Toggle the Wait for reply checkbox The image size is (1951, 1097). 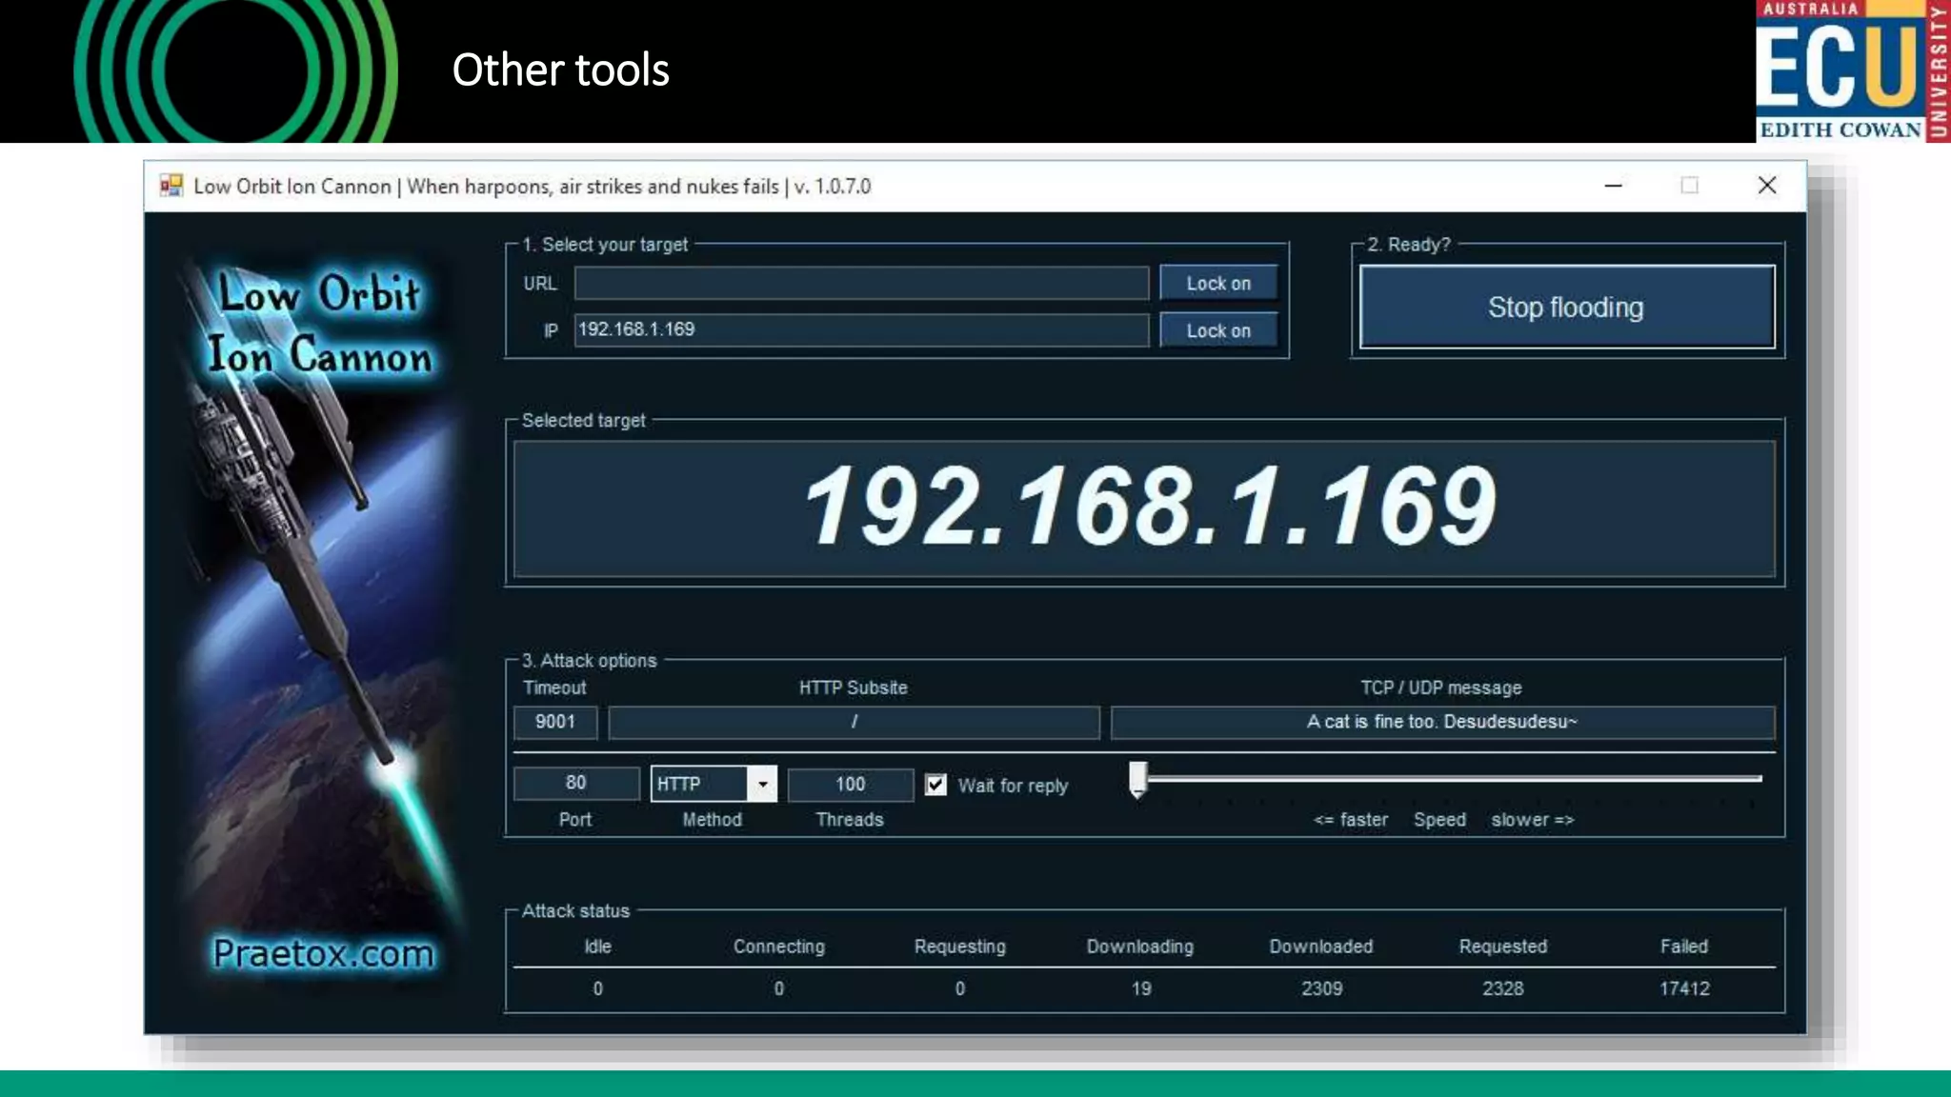click(936, 785)
